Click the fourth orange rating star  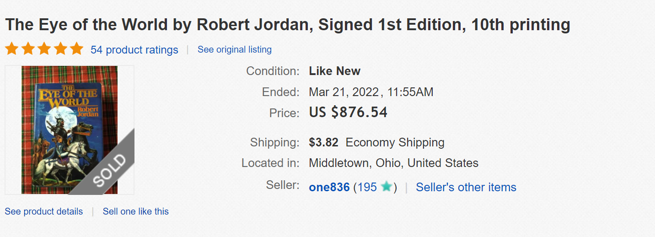[60, 49]
